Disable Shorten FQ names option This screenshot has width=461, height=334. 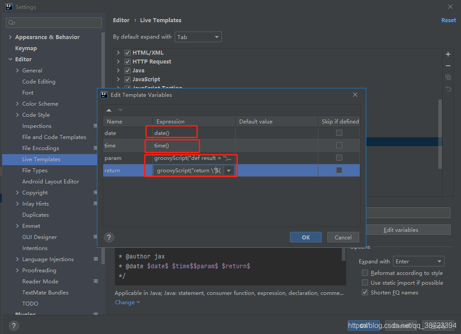[365, 292]
